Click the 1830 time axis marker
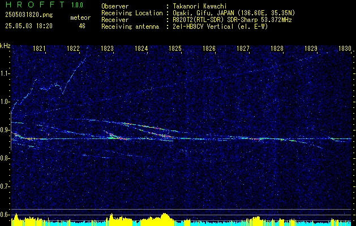This screenshot has height=226, width=356. click(x=345, y=48)
